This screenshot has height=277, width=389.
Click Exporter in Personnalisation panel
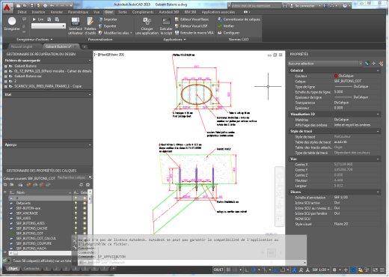(108, 26)
